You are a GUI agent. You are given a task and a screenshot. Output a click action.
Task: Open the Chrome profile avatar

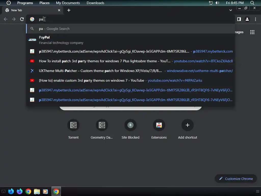pos(247,19)
